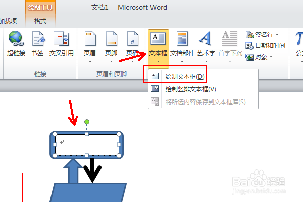Click the Drop Cap (首字下沉) icon
The image size is (303, 202).
pyautogui.click(x=230, y=38)
